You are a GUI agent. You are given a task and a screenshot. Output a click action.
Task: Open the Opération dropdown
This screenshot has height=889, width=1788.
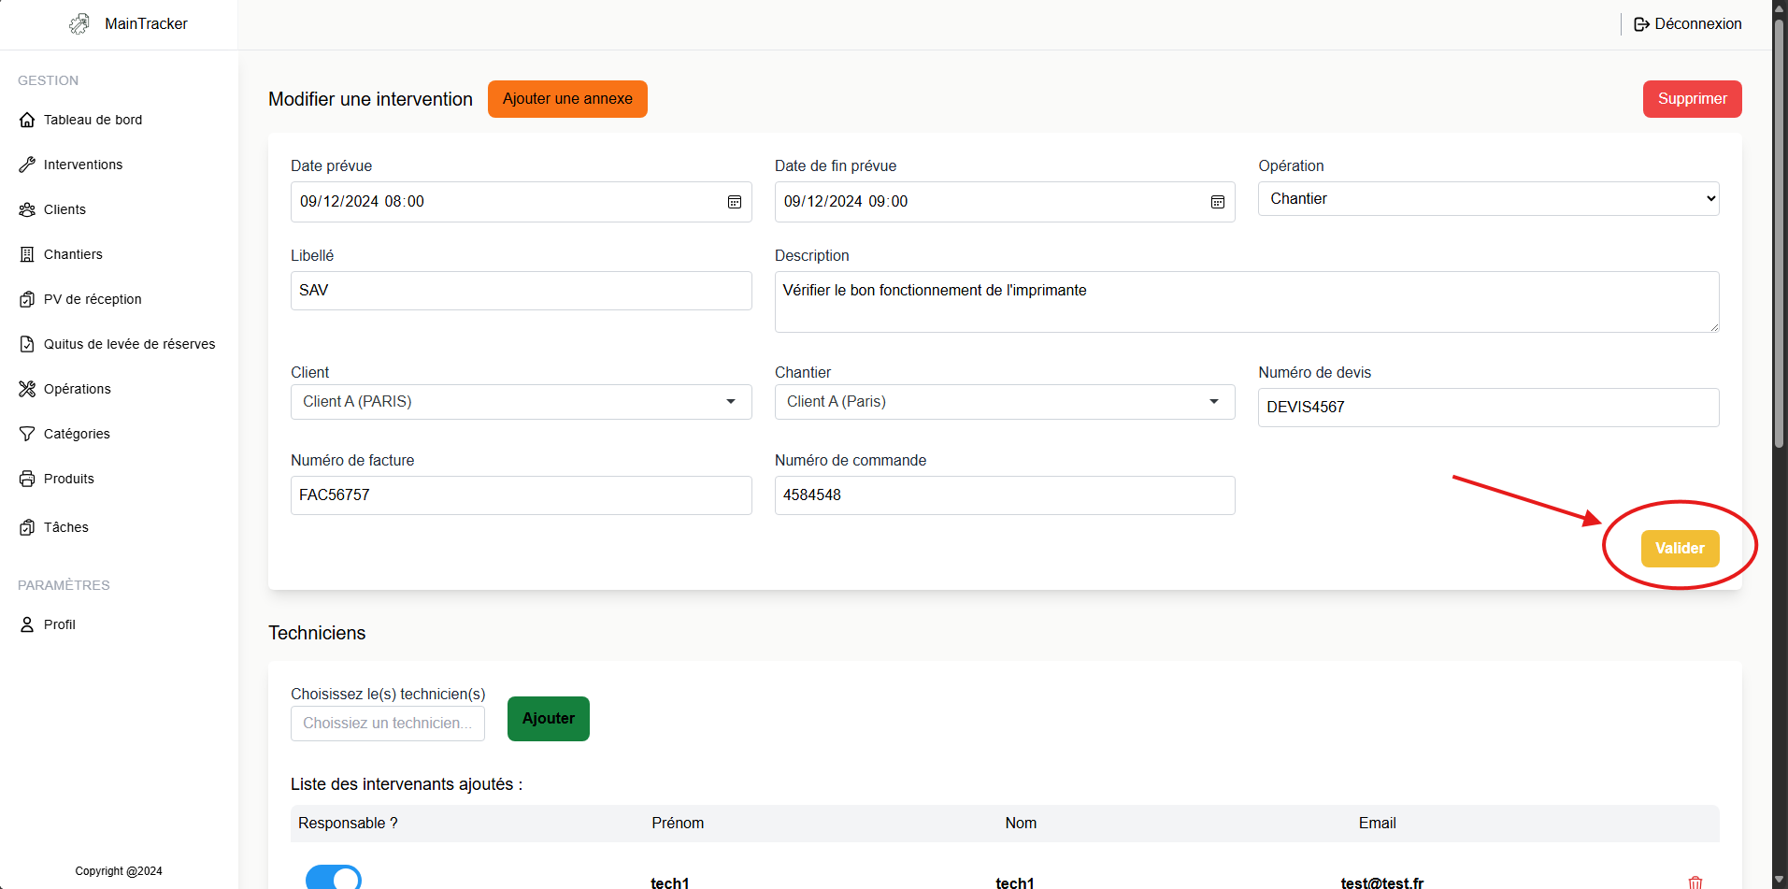coord(1488,199)
